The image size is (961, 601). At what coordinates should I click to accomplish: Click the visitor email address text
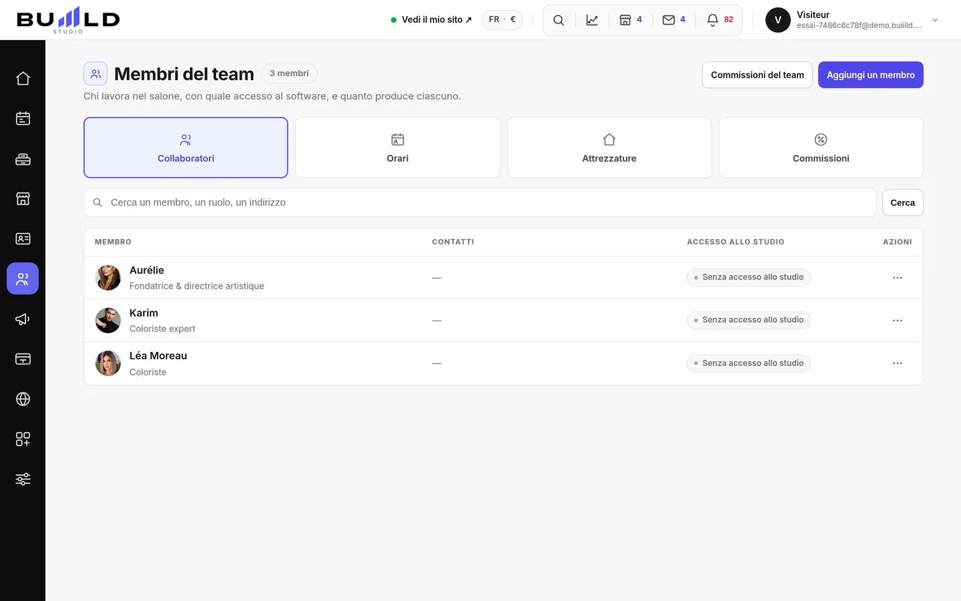(859, 25)
